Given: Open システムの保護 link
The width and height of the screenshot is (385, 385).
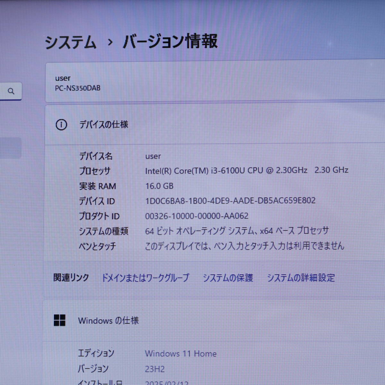Looking at the screenshot, I should click(228, 278).
